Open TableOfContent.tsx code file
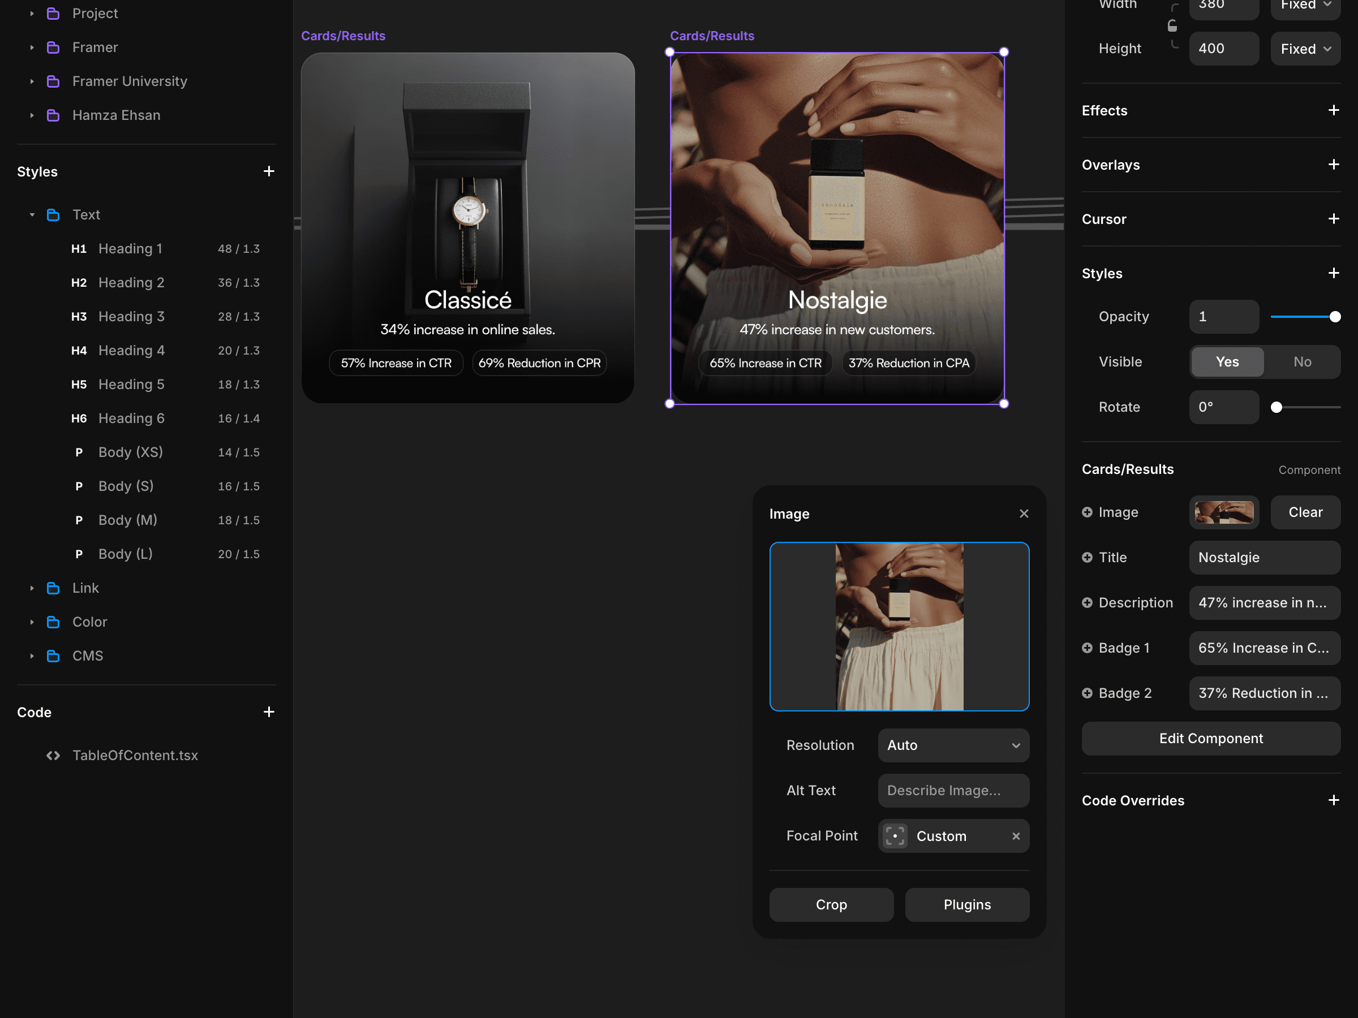This screenshot has width=1358, height=1018. [x=135, y=756]
